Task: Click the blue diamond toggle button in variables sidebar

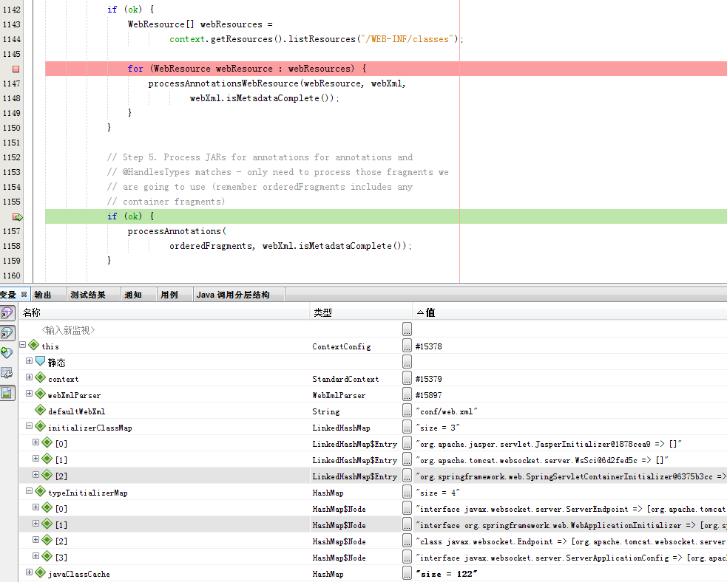Action: click(7, 333)
